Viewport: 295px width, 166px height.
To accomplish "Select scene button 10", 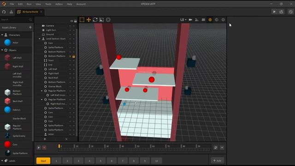I will click(157, 161).
